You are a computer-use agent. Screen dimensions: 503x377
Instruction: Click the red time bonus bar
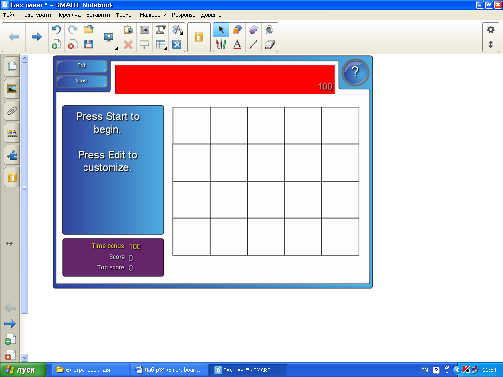click(x=224, y=80)
